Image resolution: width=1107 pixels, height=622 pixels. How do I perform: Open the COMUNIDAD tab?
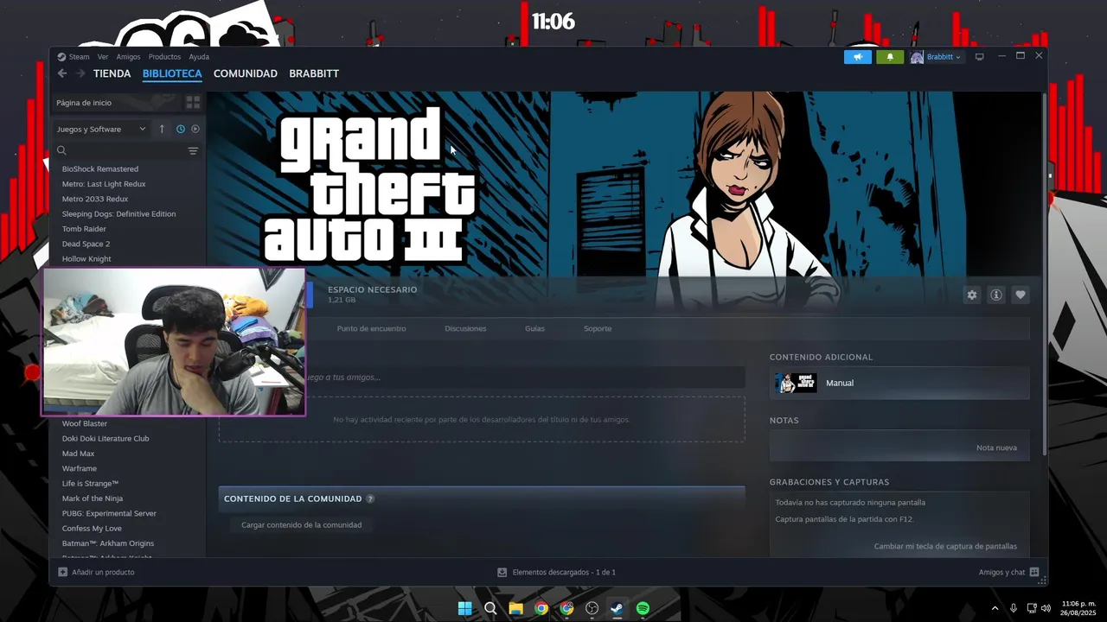[x=246, y=73]
